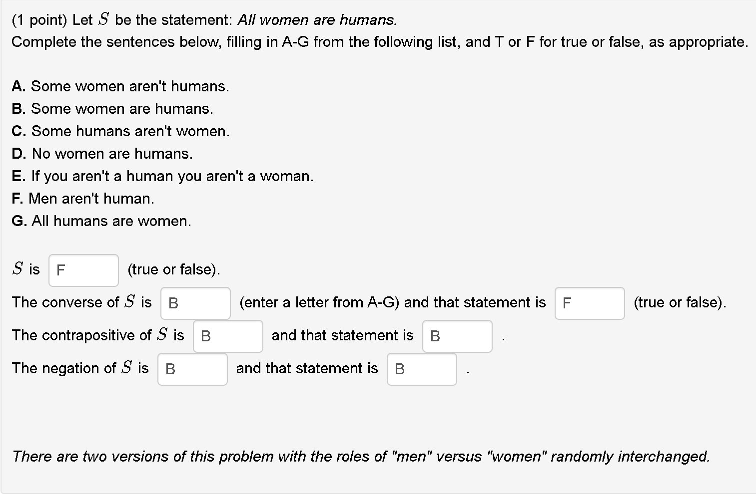Click the converse true/false answer box
Viewport: 756px width, 494px height.
click(x=589, y=303)
